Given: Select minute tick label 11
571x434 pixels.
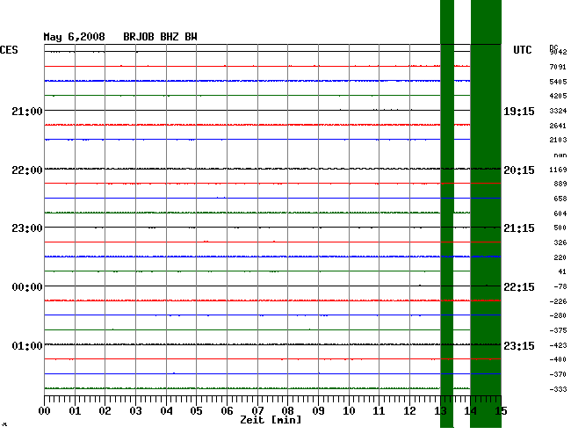Looking at the screenshot, I should [x=379, y=411].
